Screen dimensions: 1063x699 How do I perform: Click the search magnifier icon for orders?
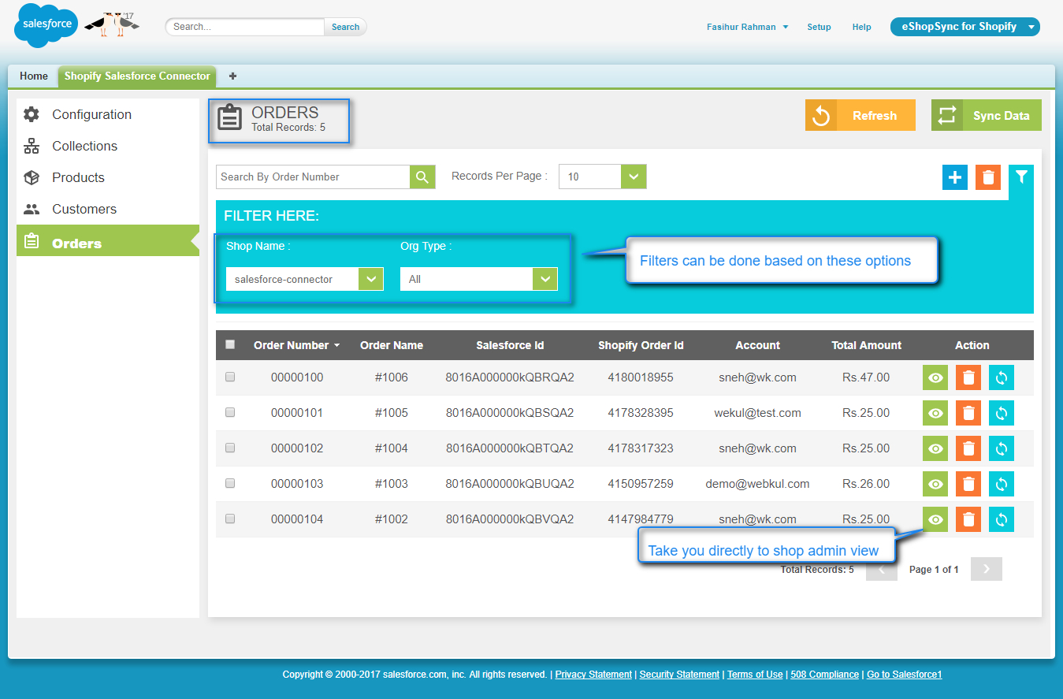click(422, 177)
